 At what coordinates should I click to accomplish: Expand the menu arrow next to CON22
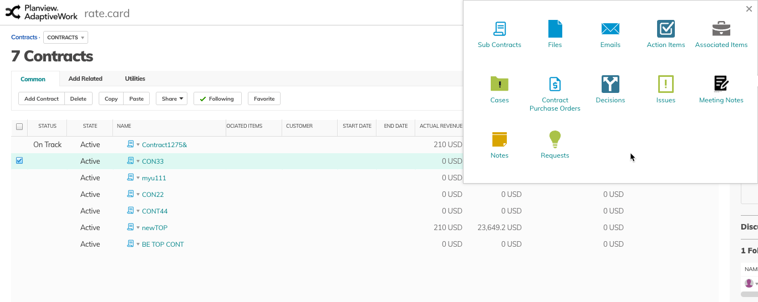point(138,195)
